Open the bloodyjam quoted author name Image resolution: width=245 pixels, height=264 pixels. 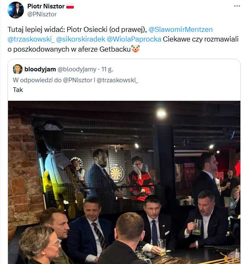(40, 69)
